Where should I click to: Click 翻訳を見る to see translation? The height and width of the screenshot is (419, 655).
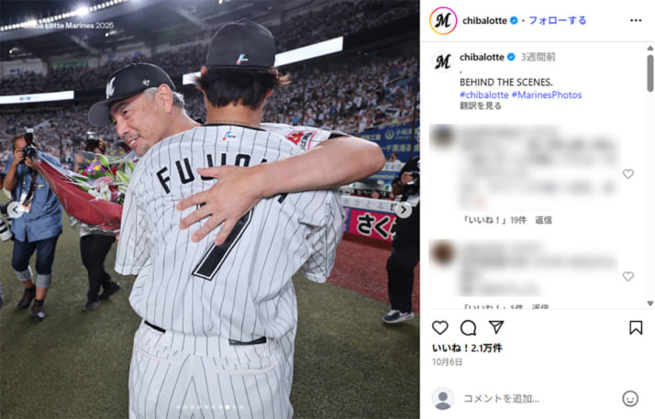tap(481, 106)
